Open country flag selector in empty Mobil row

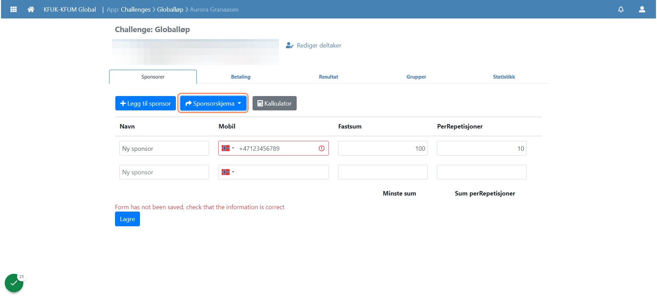(228, 172)
